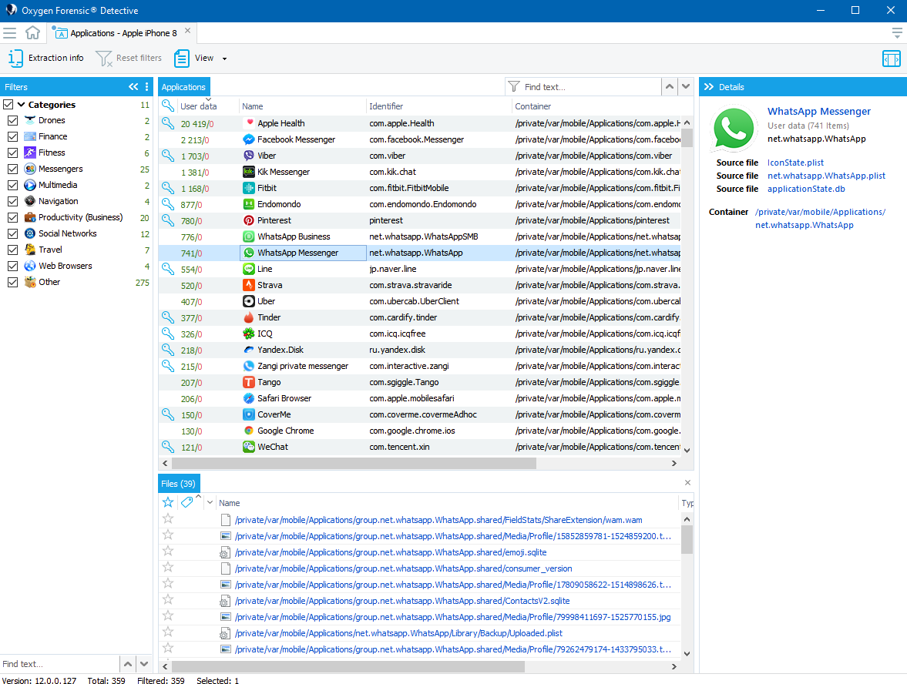Click the filter funnel icon in search box

tap(514, 87)
